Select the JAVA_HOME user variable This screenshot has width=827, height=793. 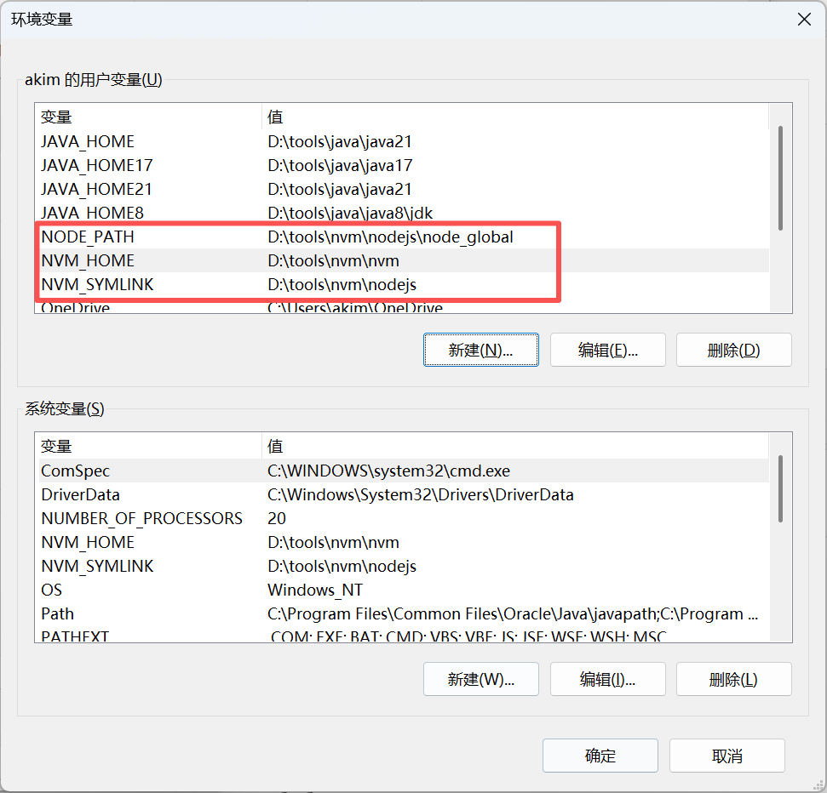click(88, 141)
